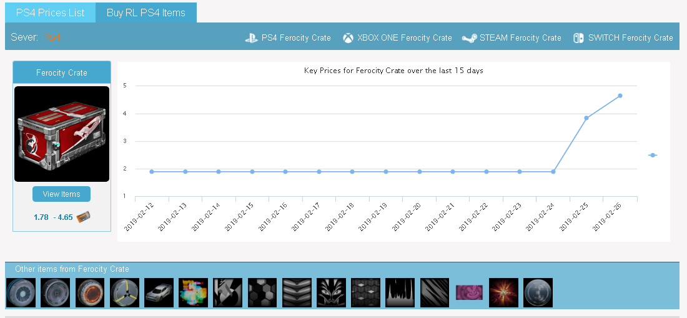Image resolution: width=687 pixels, height=318 pixels.
Task: Open the purple player banner thumbnail
Action: click(x=469, y=292)
